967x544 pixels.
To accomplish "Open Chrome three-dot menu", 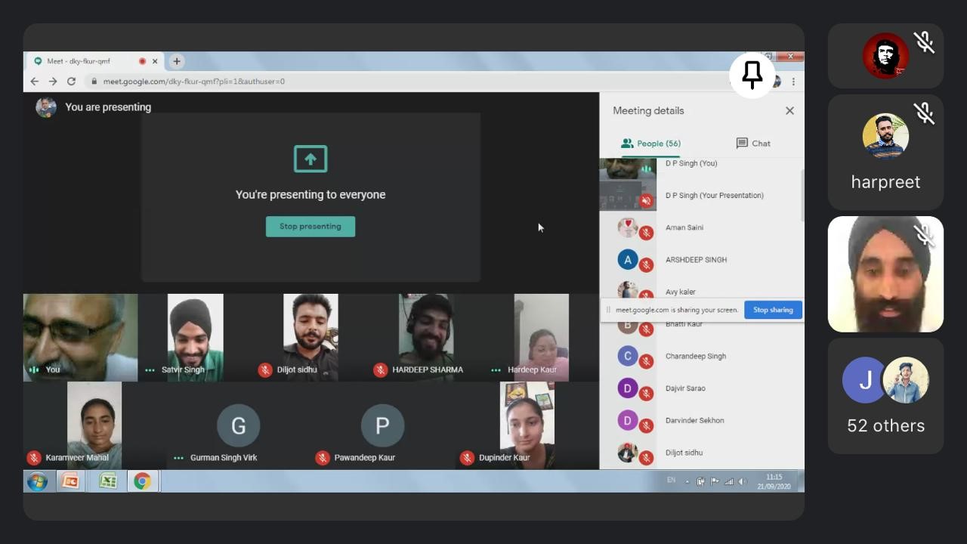I will click(x=793, y=82).
